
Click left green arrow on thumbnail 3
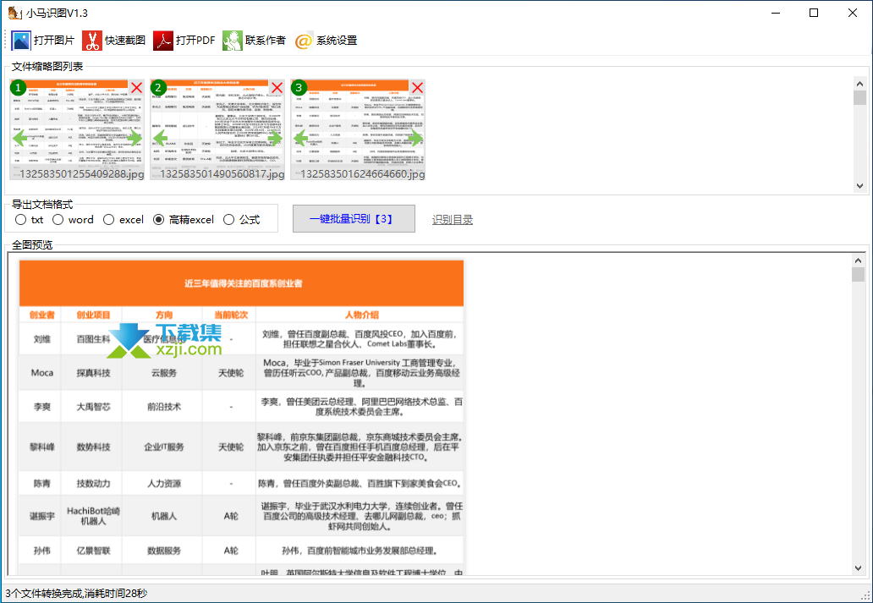300,138
